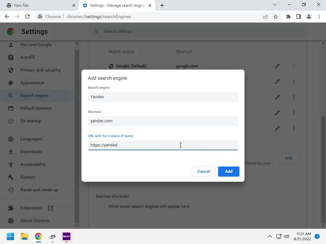
Task: Select Search engine in sidebar
Action: click(36, 95)
